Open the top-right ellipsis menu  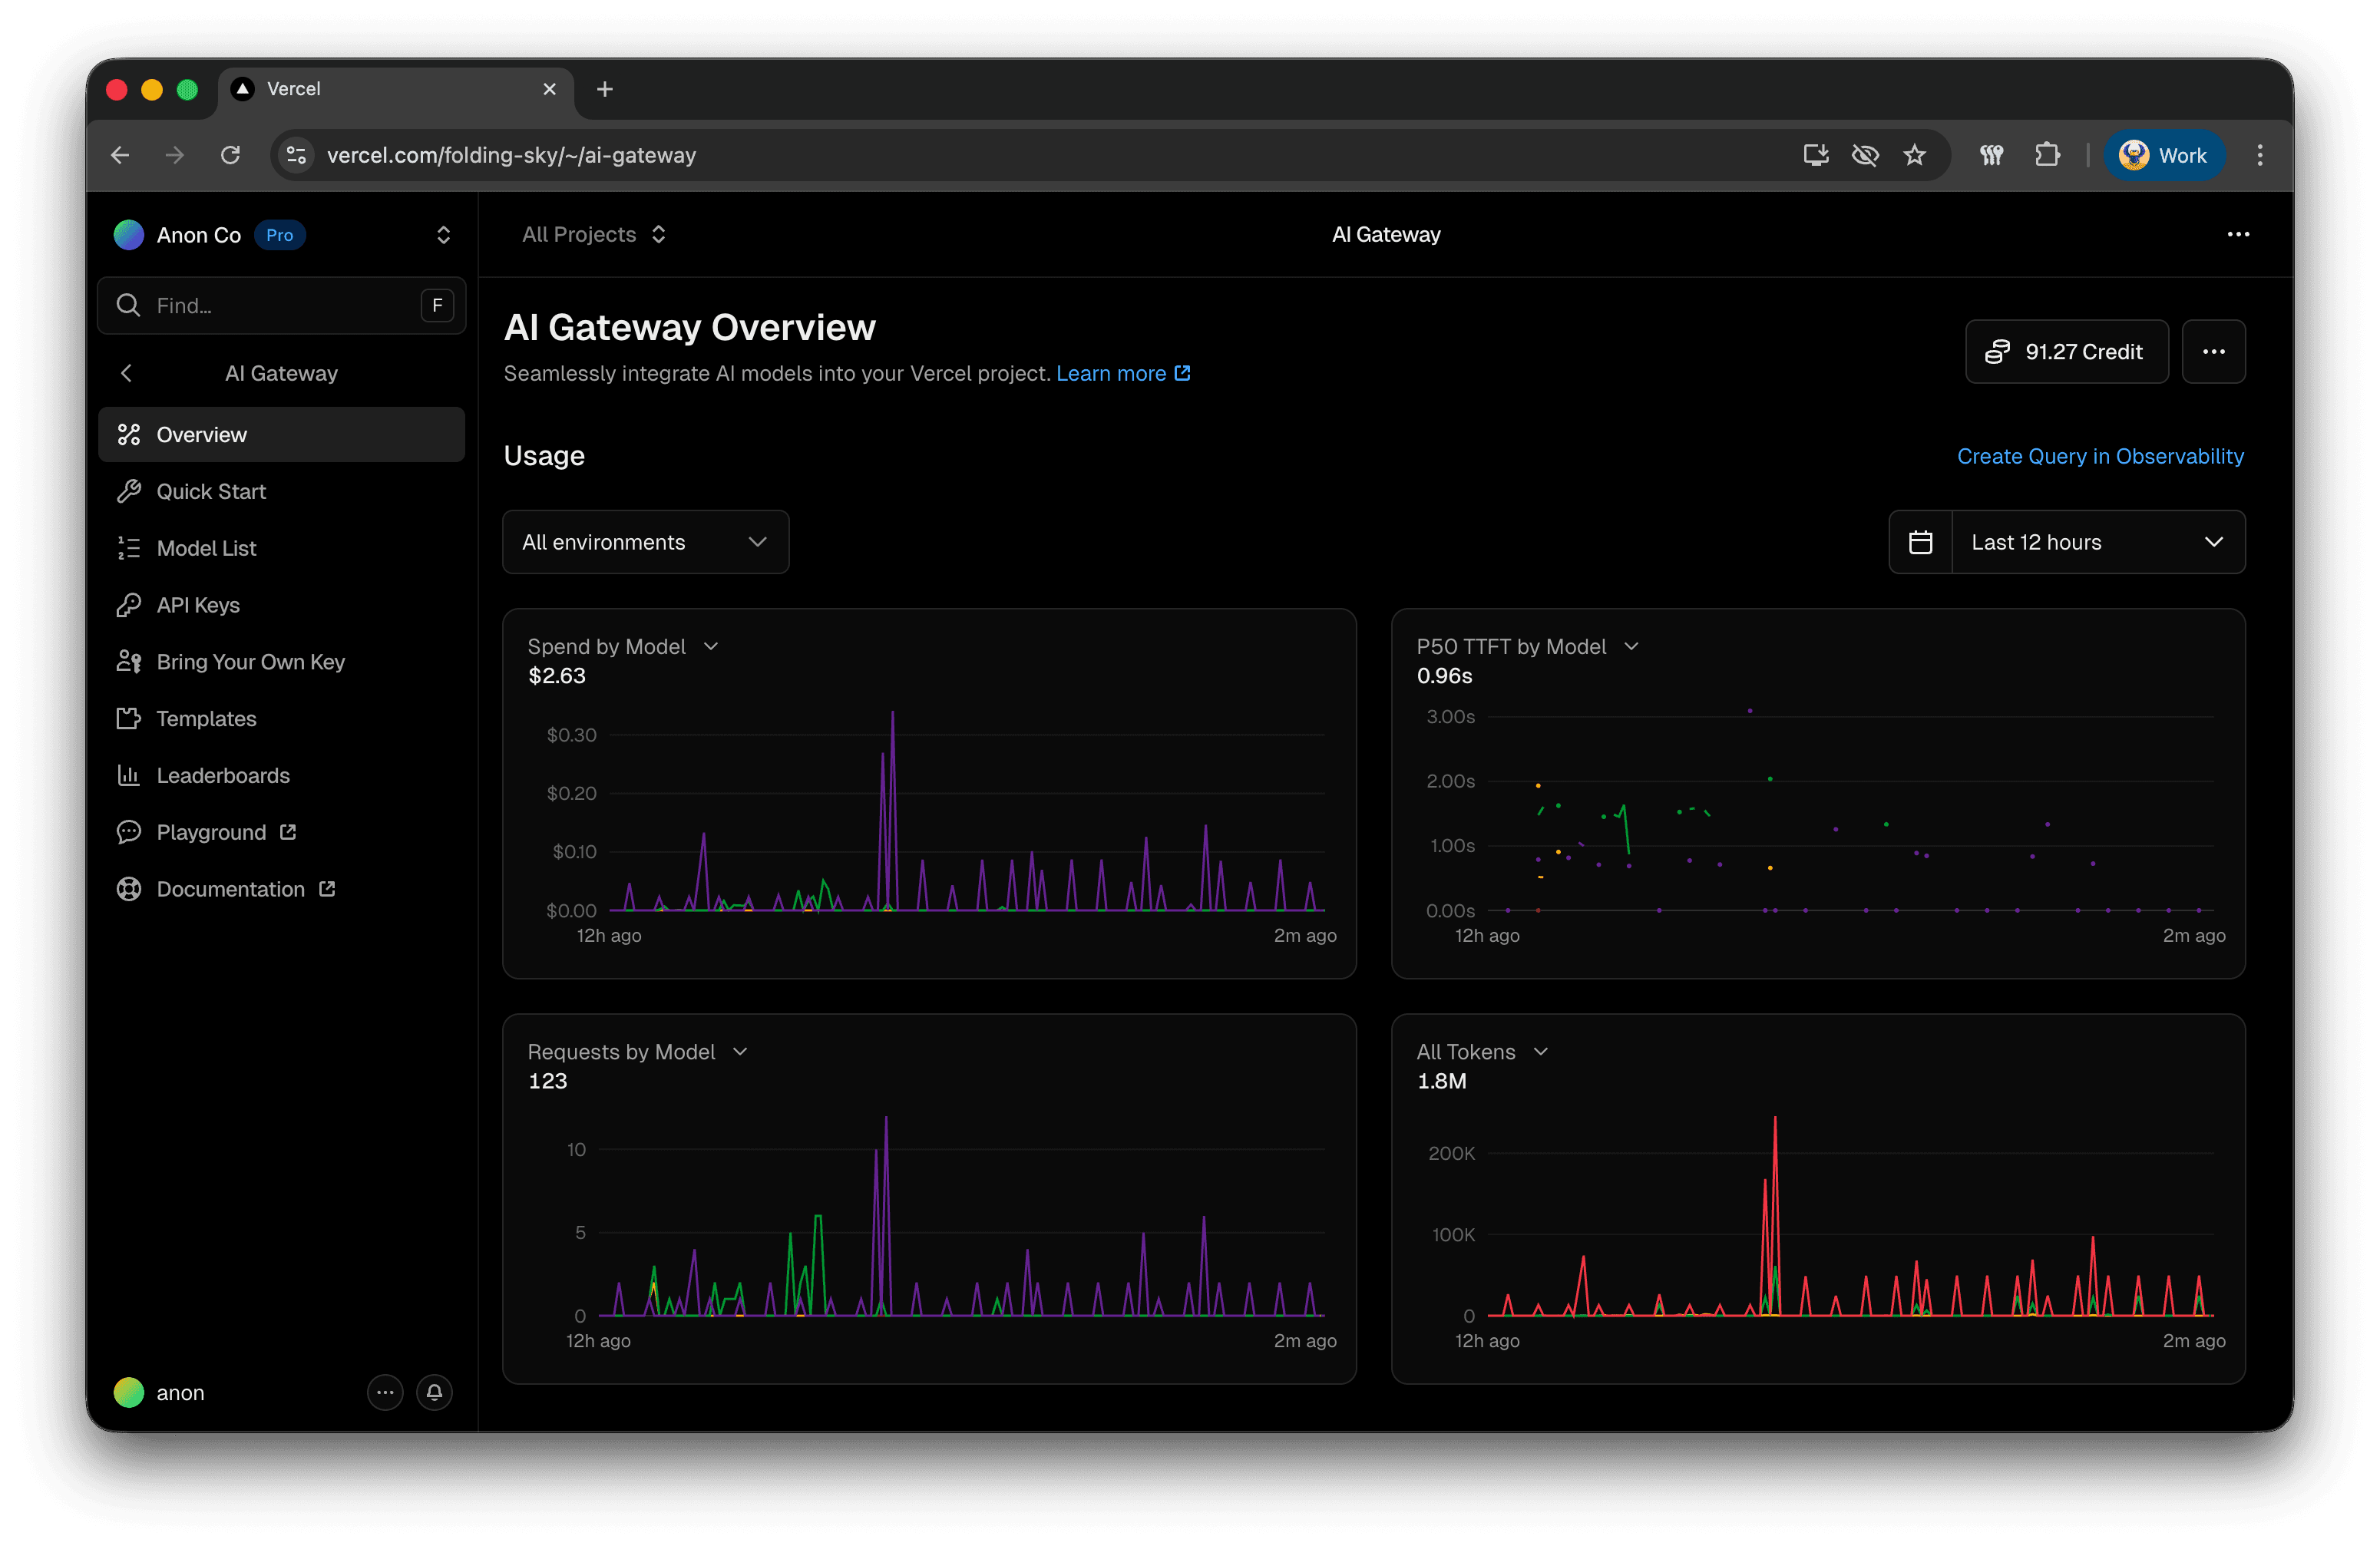2238,234
